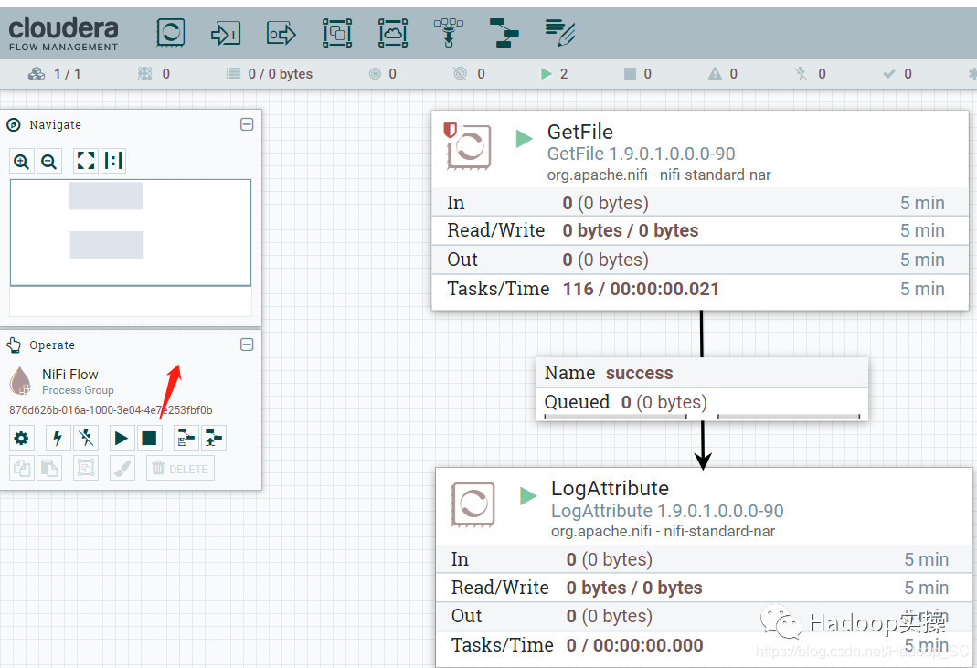Image resolution: width=977 pixels, height=668 pixels.
Task: Start the flow with Play button
Action: [x=122, y=438]
